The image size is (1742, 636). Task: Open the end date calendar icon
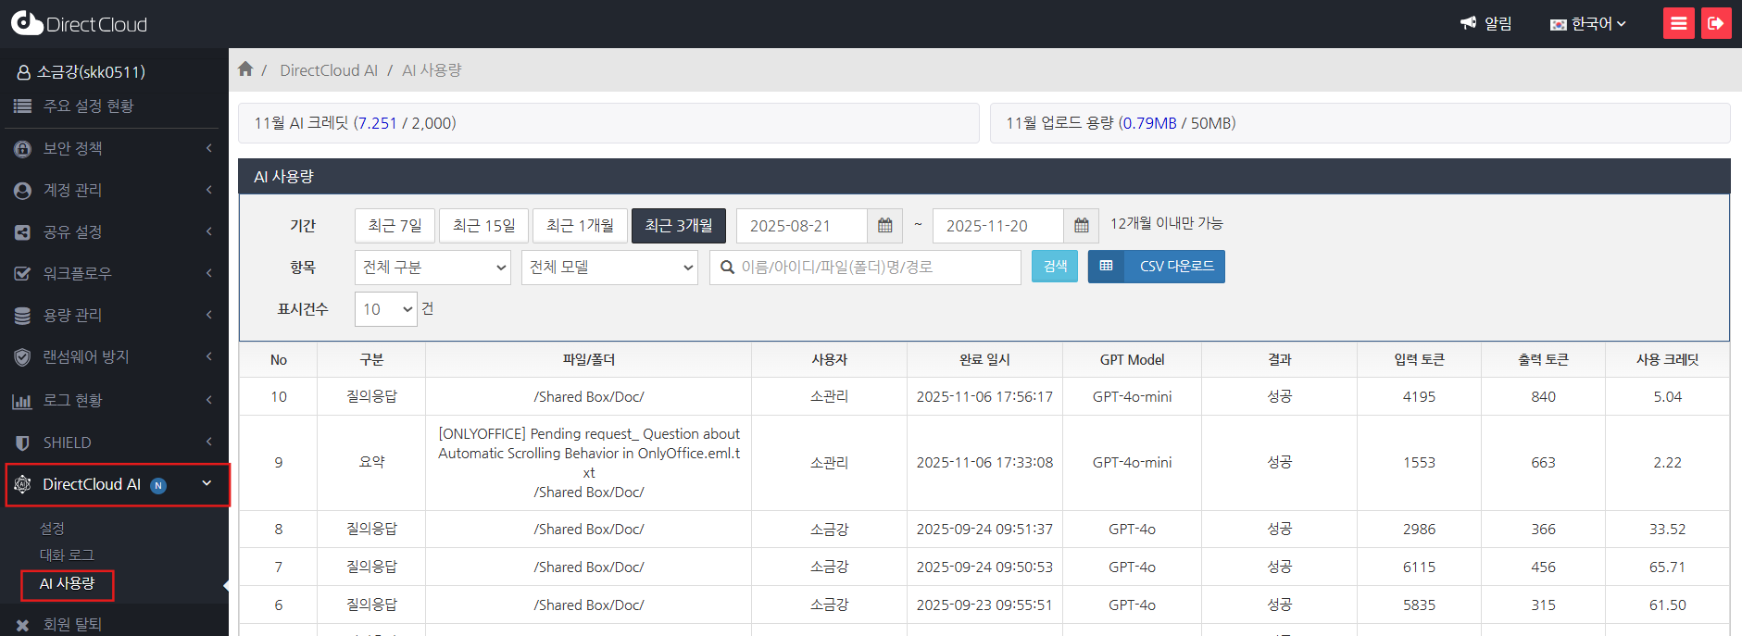click(x=1082, y=226)
